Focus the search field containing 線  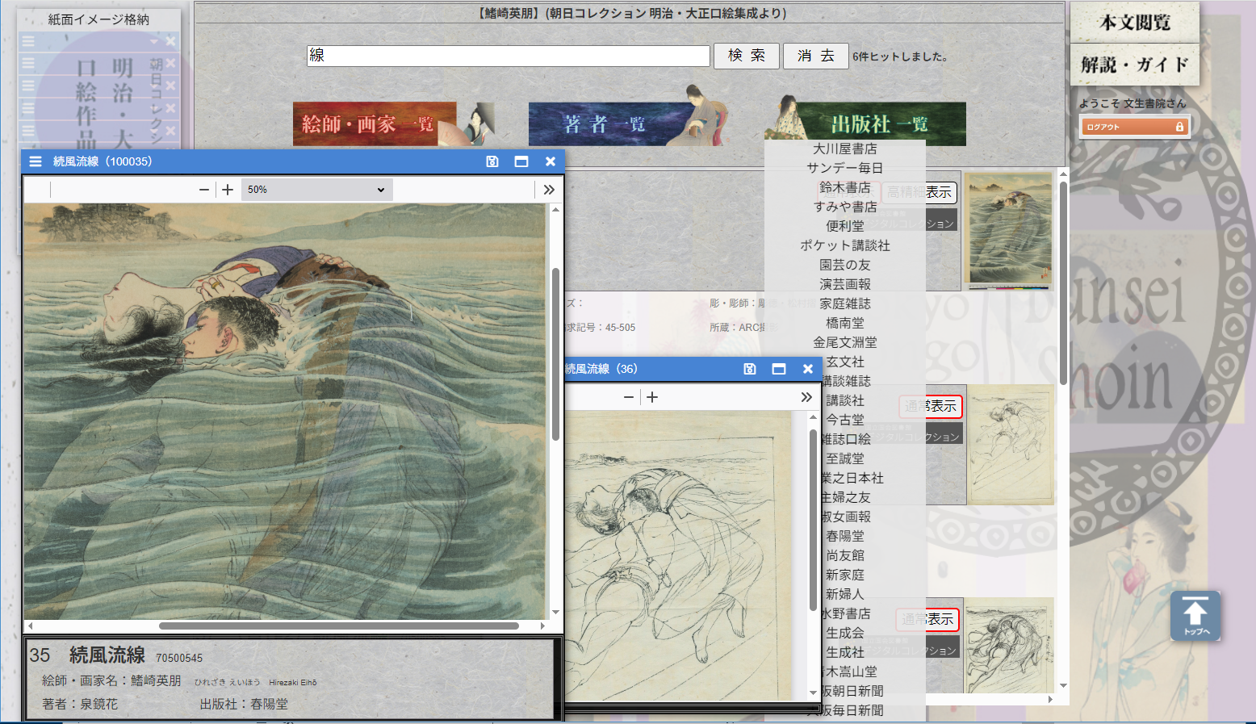pyautogui.click(x=509, y=56)
